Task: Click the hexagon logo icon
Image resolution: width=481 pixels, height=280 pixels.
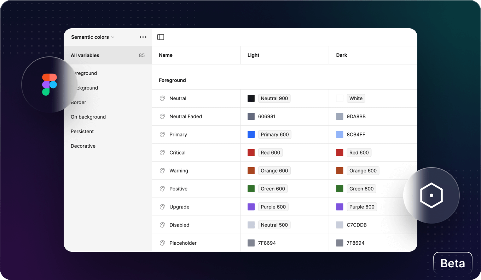Action: (x=431, y=195)
